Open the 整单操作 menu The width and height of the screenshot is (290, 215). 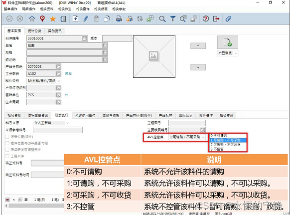pos(10,9)
